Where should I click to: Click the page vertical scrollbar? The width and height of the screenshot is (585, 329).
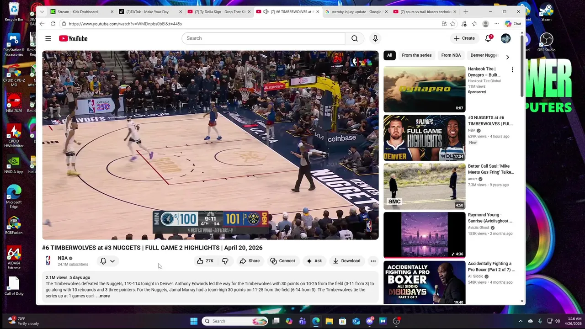pyautogui.click(x=522, y=66)
